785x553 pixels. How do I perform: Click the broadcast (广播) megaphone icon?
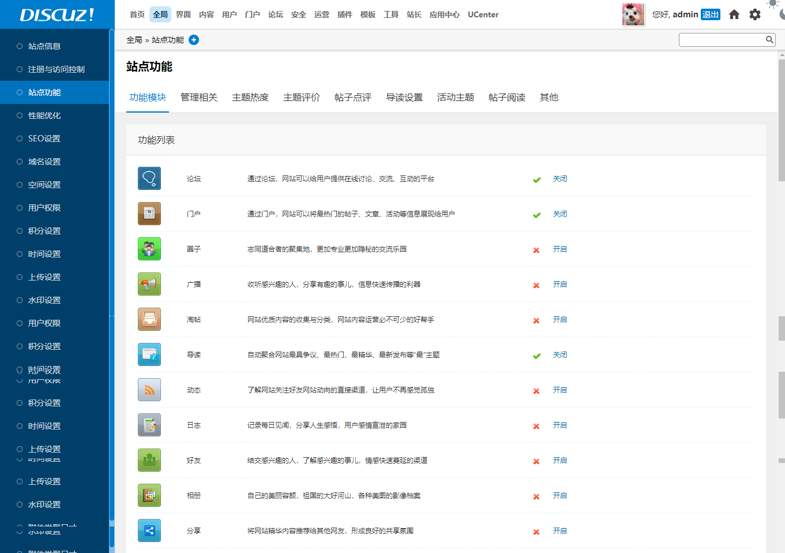pos(149,284)
